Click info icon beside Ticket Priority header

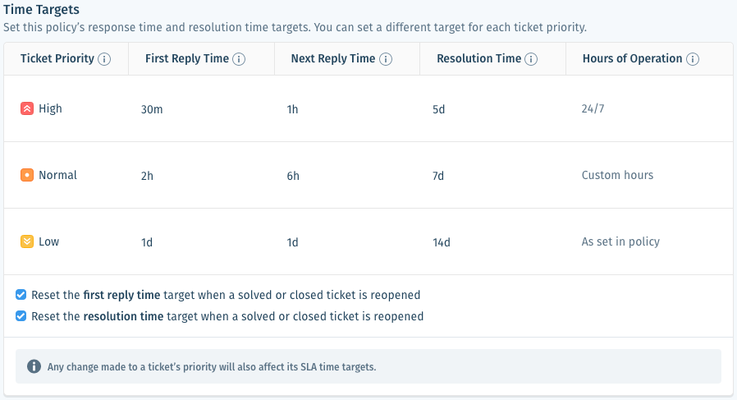click(x=104, y=59)
